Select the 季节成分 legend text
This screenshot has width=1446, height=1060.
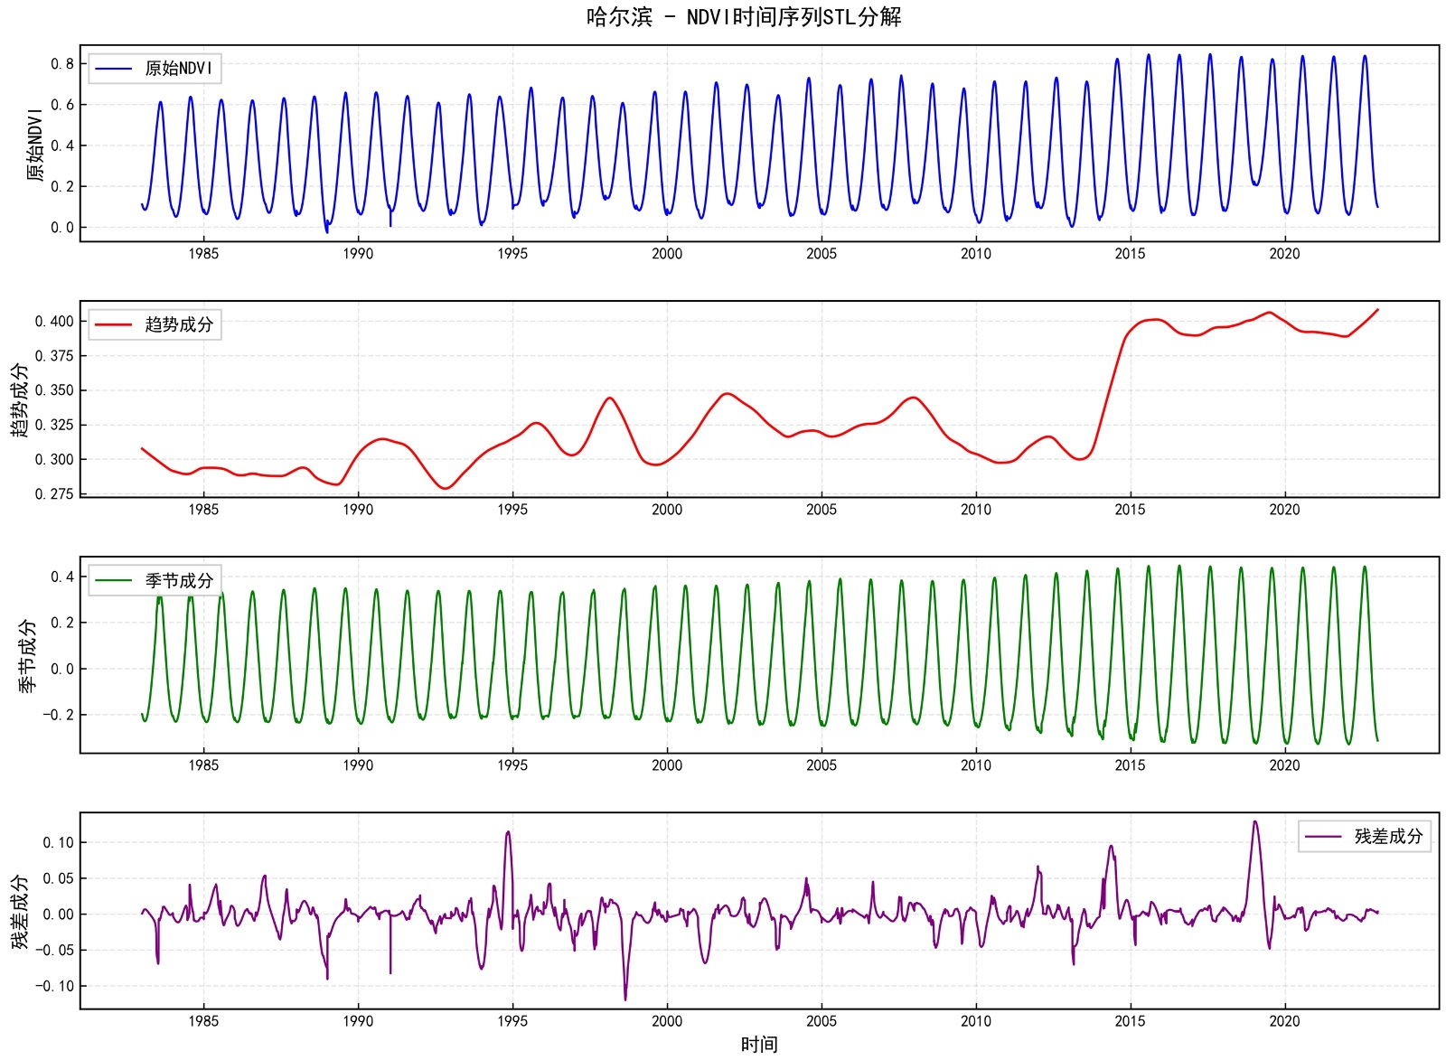tap(179, 580)
